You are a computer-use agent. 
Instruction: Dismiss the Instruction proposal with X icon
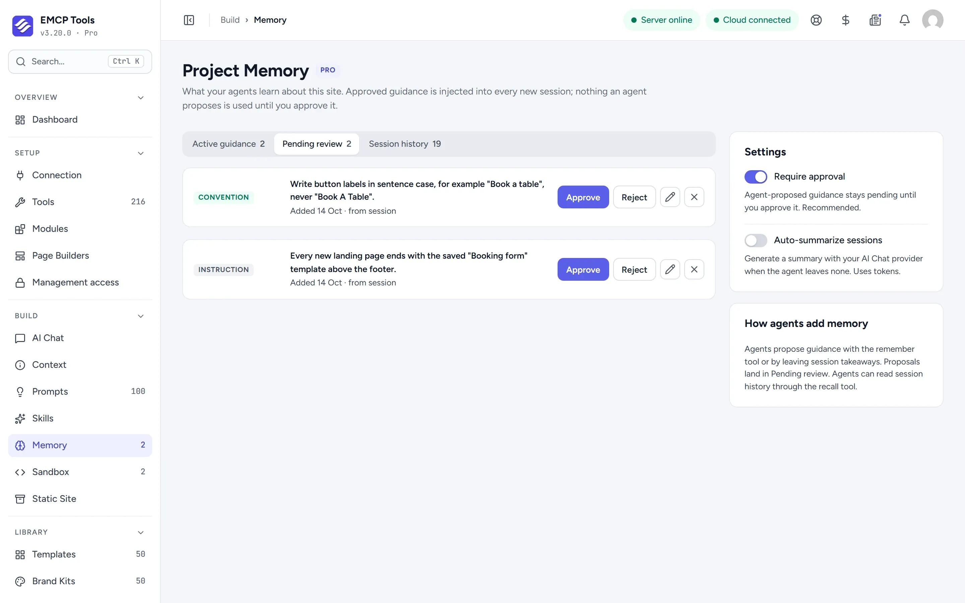[x=694, y=269]
